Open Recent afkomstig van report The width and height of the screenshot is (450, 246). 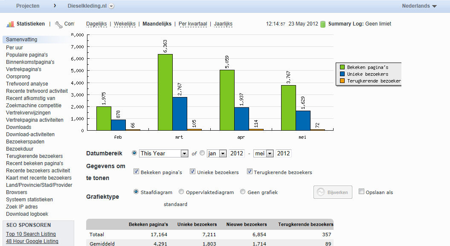[x=30, y=98]
